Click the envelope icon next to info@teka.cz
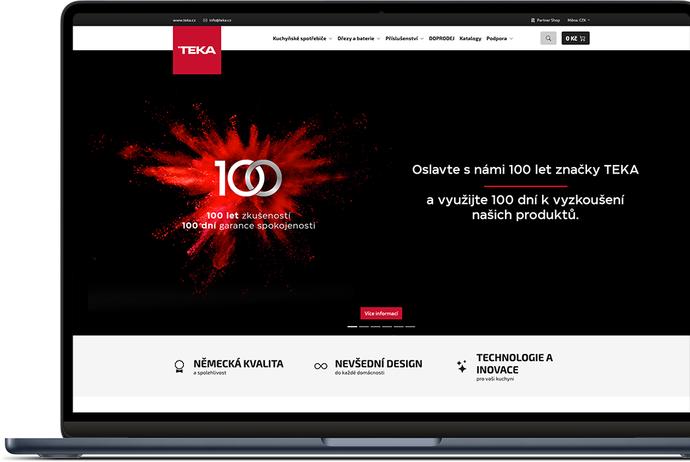The width and height of the screenshot is (690, 462). [x=205, y=20]
